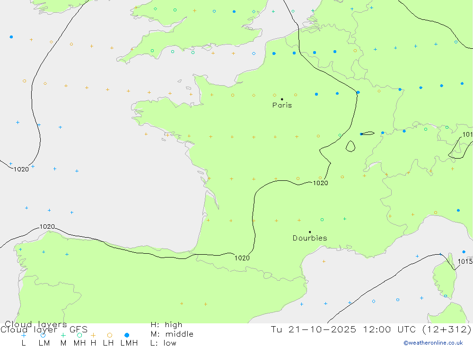This screenshot has width=473, height=347.
Task: Click the 'Dourbies' city label
Action: tap(310, 238)
